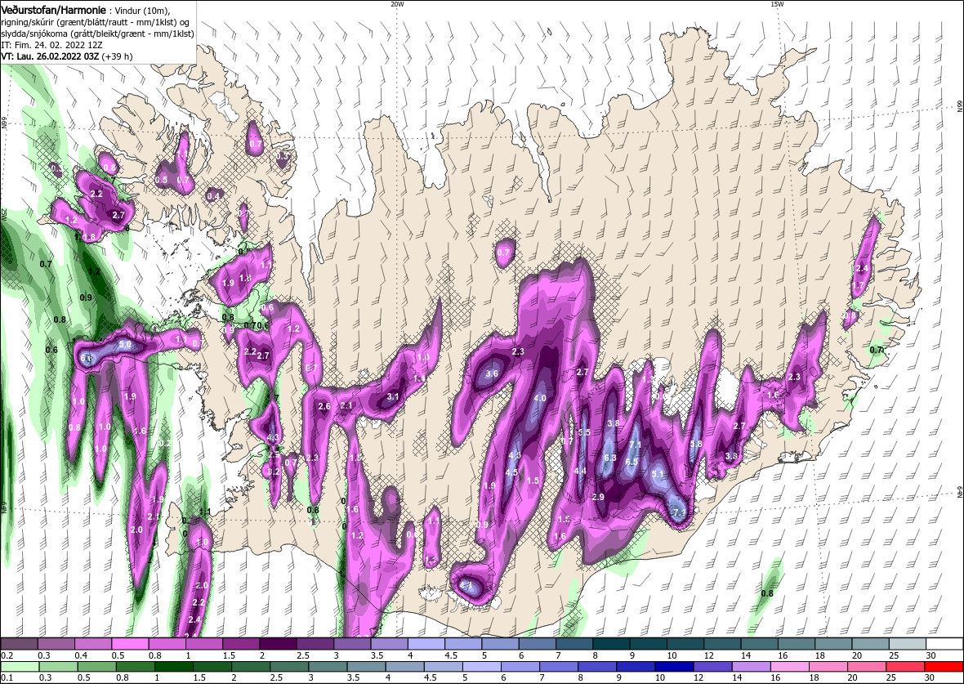Click the medium green 0.5 swatch in rain legend

[97, 667]
